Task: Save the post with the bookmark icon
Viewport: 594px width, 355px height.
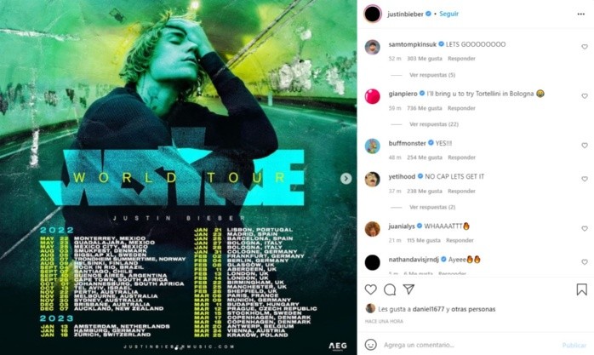Action: coord(582,289)
